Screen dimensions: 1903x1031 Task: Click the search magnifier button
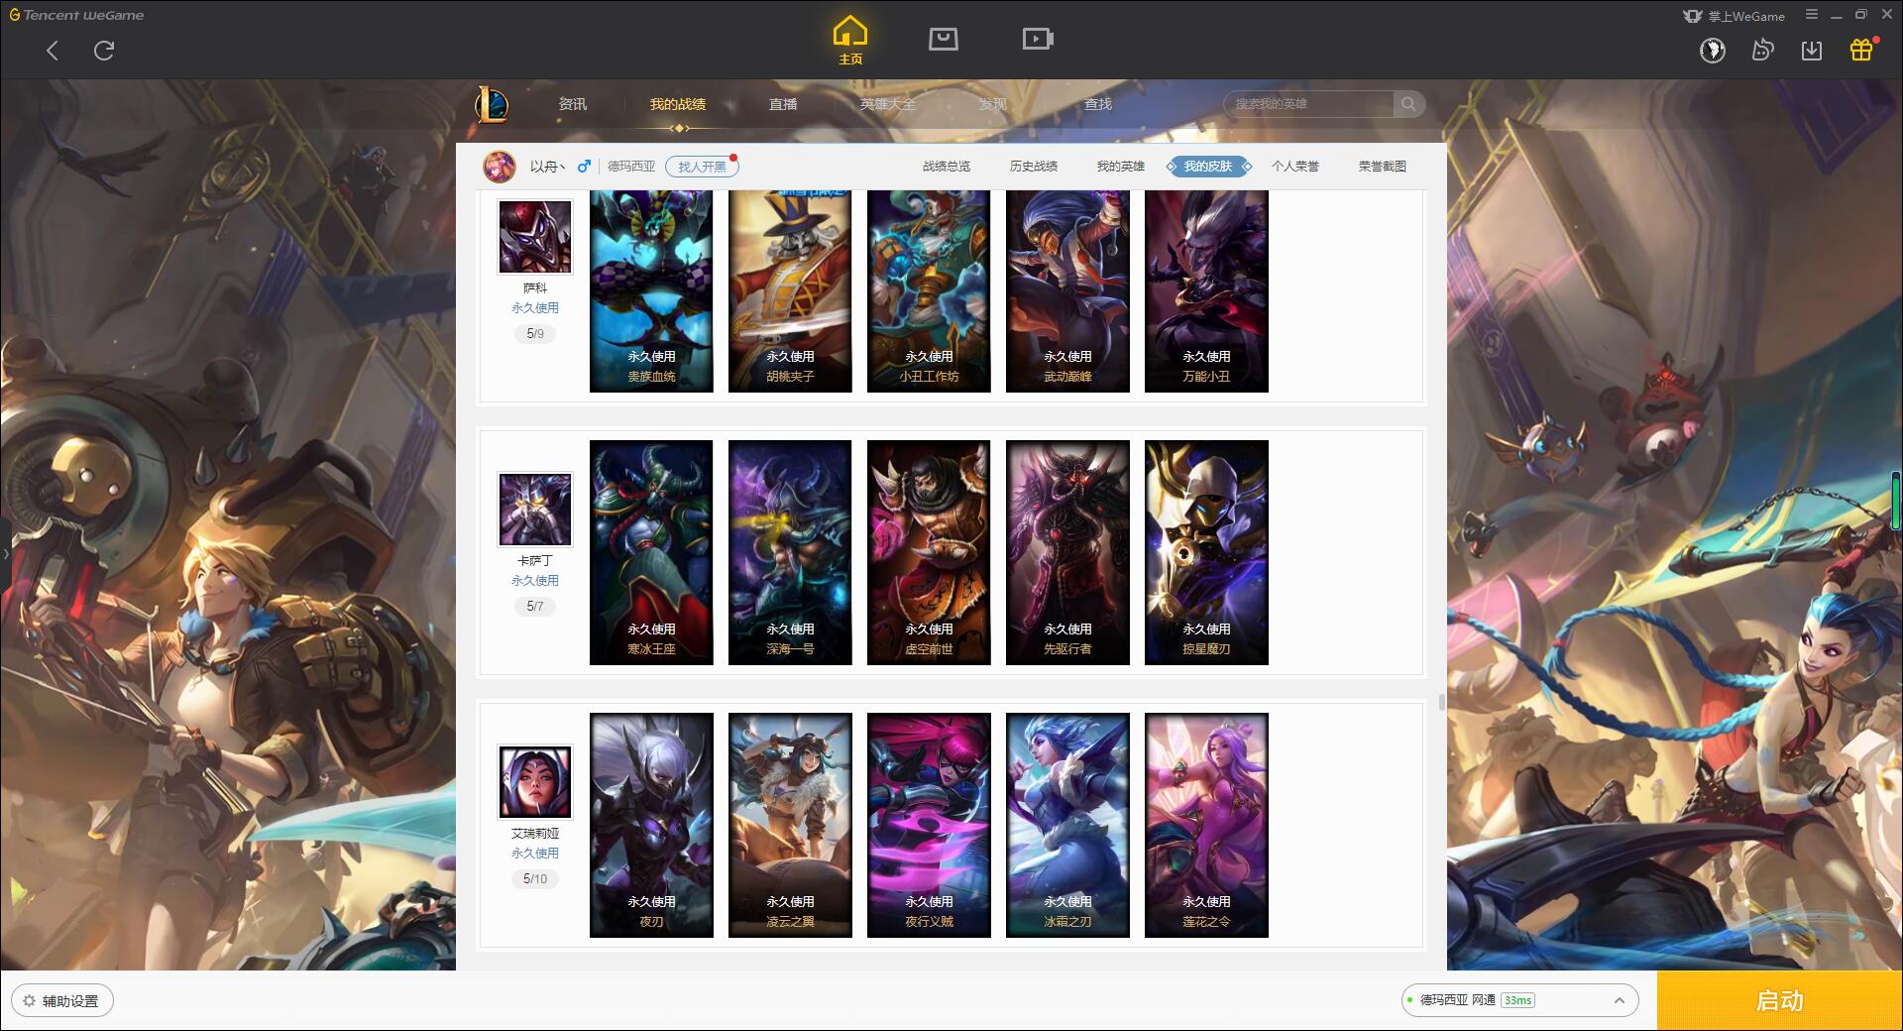pos(1408,104)
